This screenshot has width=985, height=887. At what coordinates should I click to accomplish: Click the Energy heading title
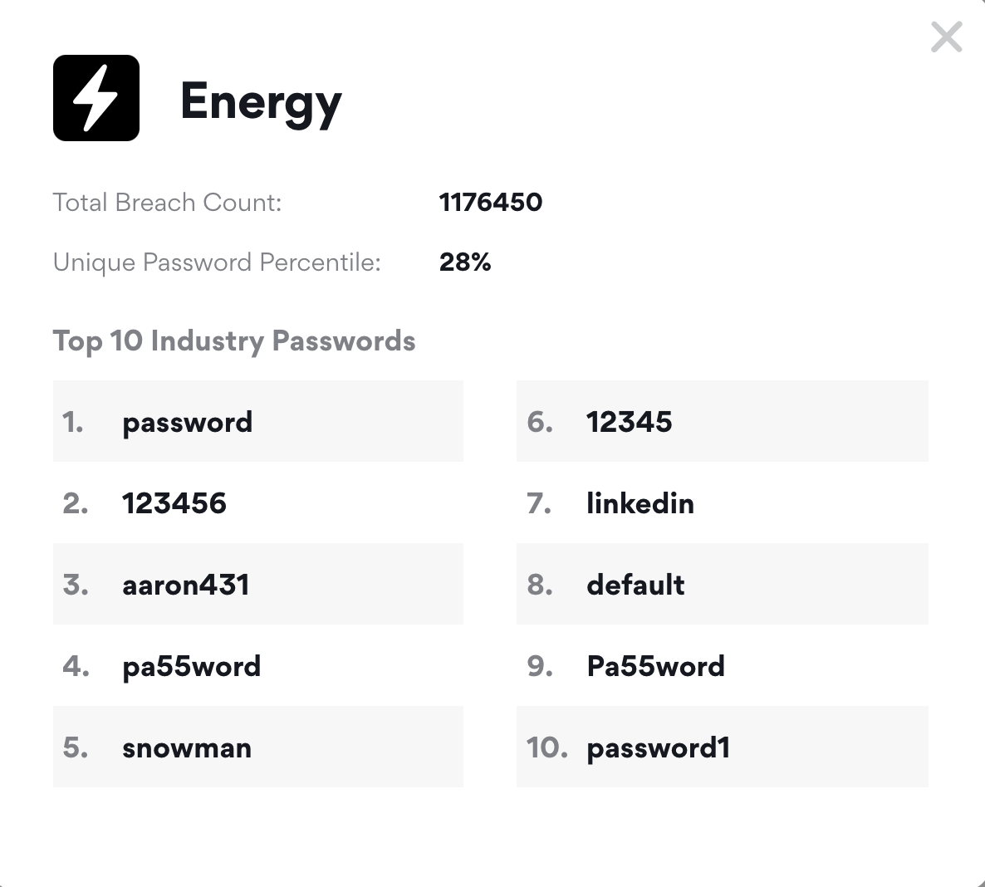(x=261, y=102)
